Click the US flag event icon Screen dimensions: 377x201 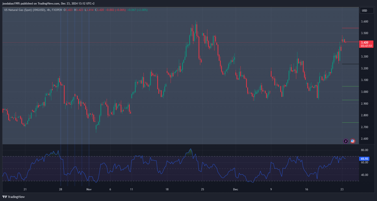click(x=353, y=141)
